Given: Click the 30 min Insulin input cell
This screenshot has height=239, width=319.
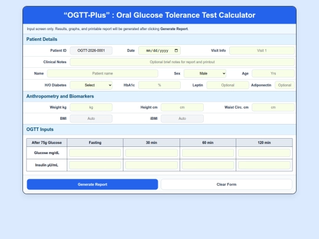Looking at the screenshot, I should (x=151, y=165).
